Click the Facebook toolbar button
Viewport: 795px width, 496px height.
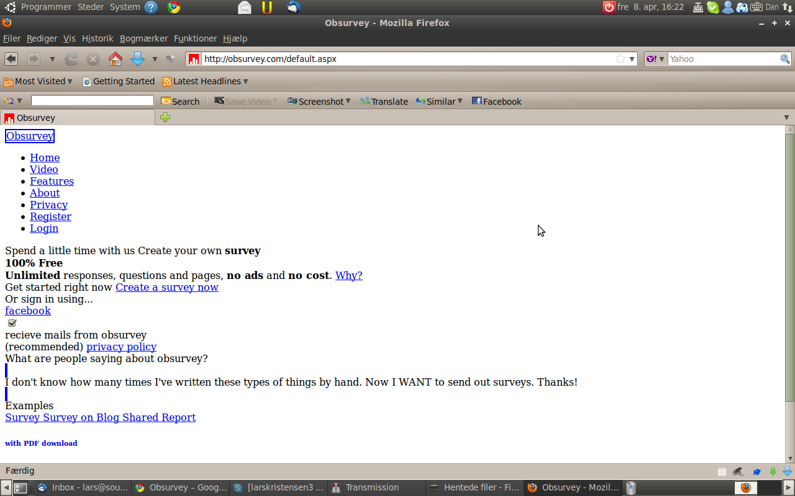(x=496, y=101)
